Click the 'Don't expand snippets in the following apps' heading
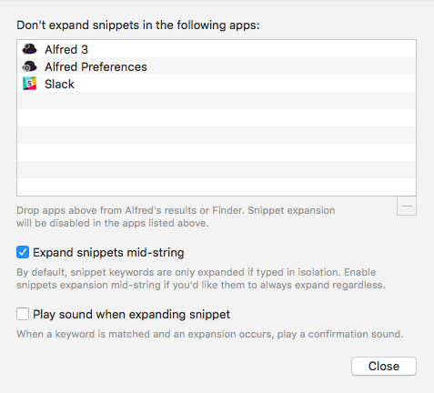This screenshot has width=434, height=393. [138, 25]
